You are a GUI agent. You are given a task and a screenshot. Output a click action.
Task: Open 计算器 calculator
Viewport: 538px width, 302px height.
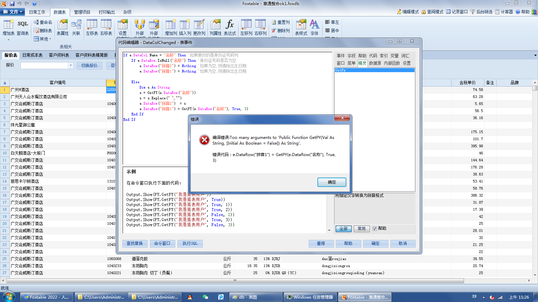(504, 12)
